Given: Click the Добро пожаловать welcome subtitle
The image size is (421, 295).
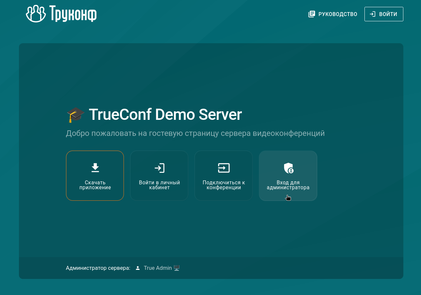Looking at the screenshot, I should pos(195,133).
